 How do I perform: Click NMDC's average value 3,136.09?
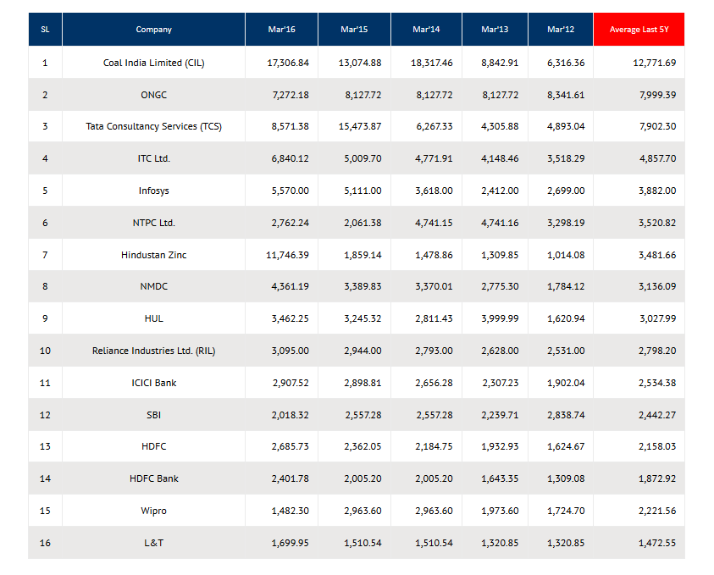[x=657, y=286]
